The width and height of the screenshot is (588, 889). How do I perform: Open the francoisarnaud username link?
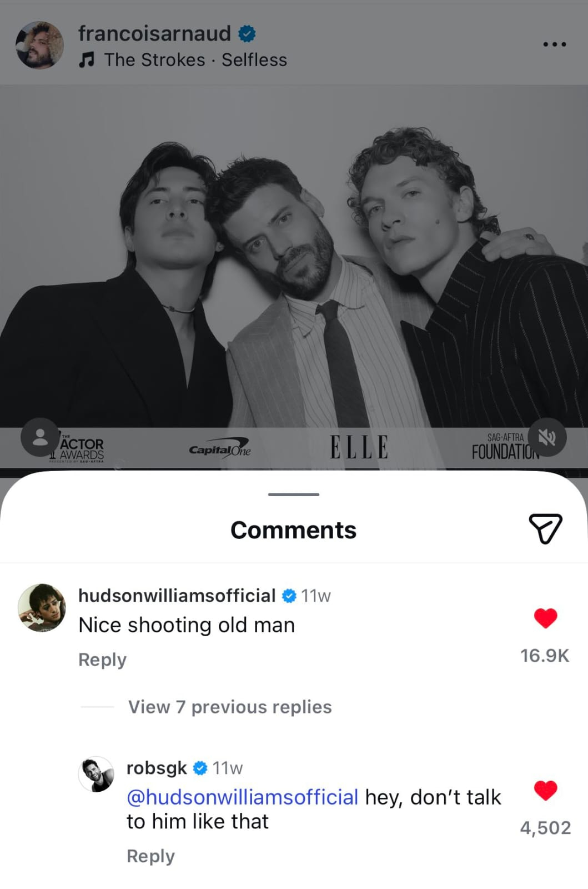tap(154, 33)
